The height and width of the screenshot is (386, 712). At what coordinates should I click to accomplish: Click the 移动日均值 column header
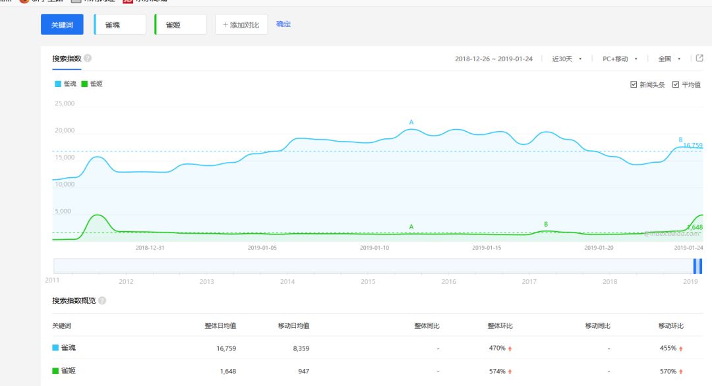click(294, 325)
